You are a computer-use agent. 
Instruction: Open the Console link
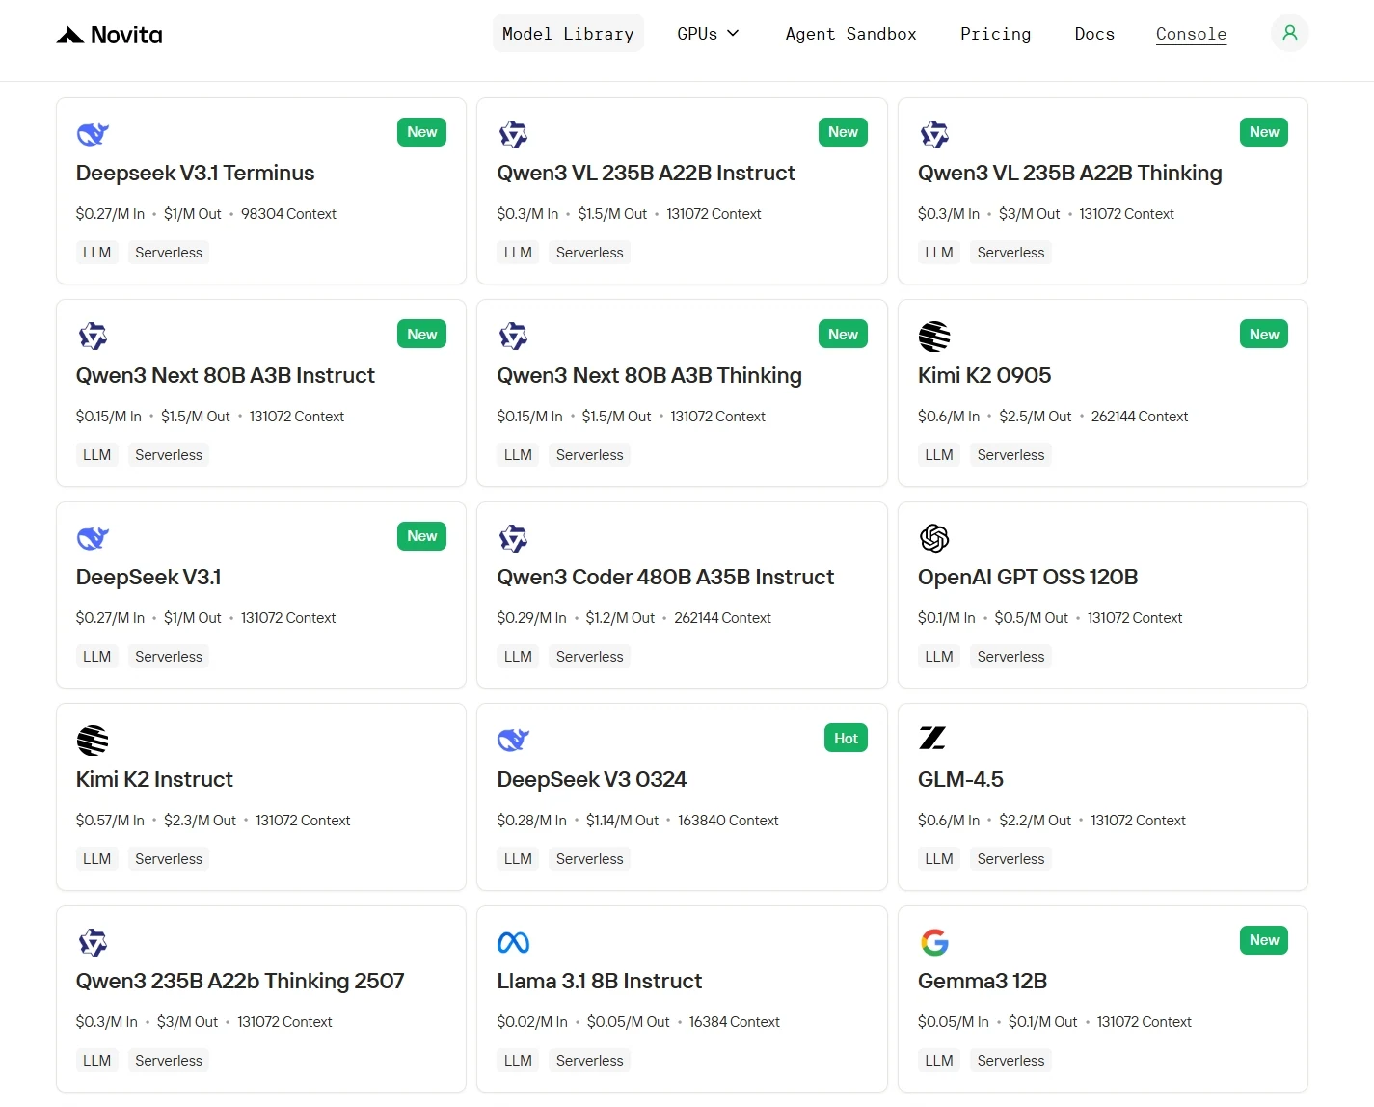(x=1191, y=34)
